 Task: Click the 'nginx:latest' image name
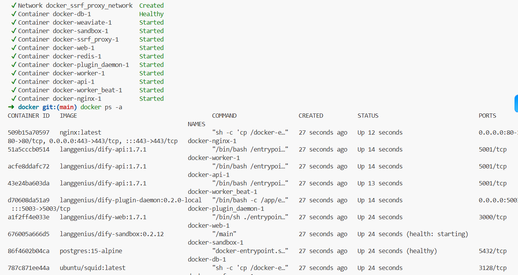80,133
